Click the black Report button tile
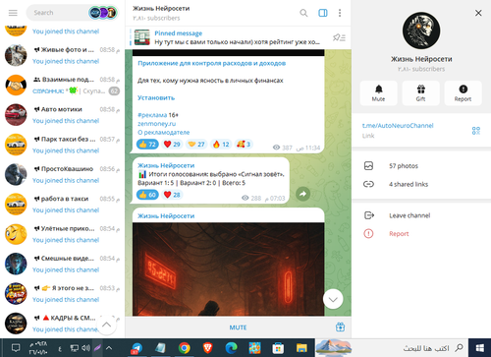Screen dimensions: 491x357 (x=463, y=93)
